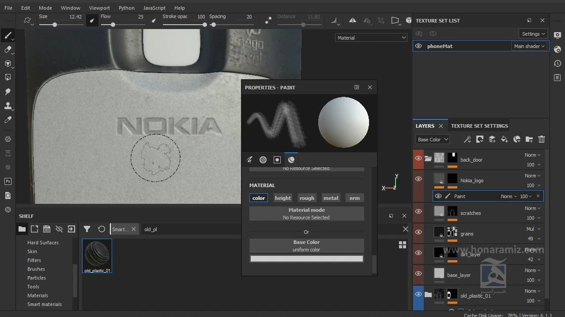Select the Material Picker eyedropper tool

tap(8, 120)
